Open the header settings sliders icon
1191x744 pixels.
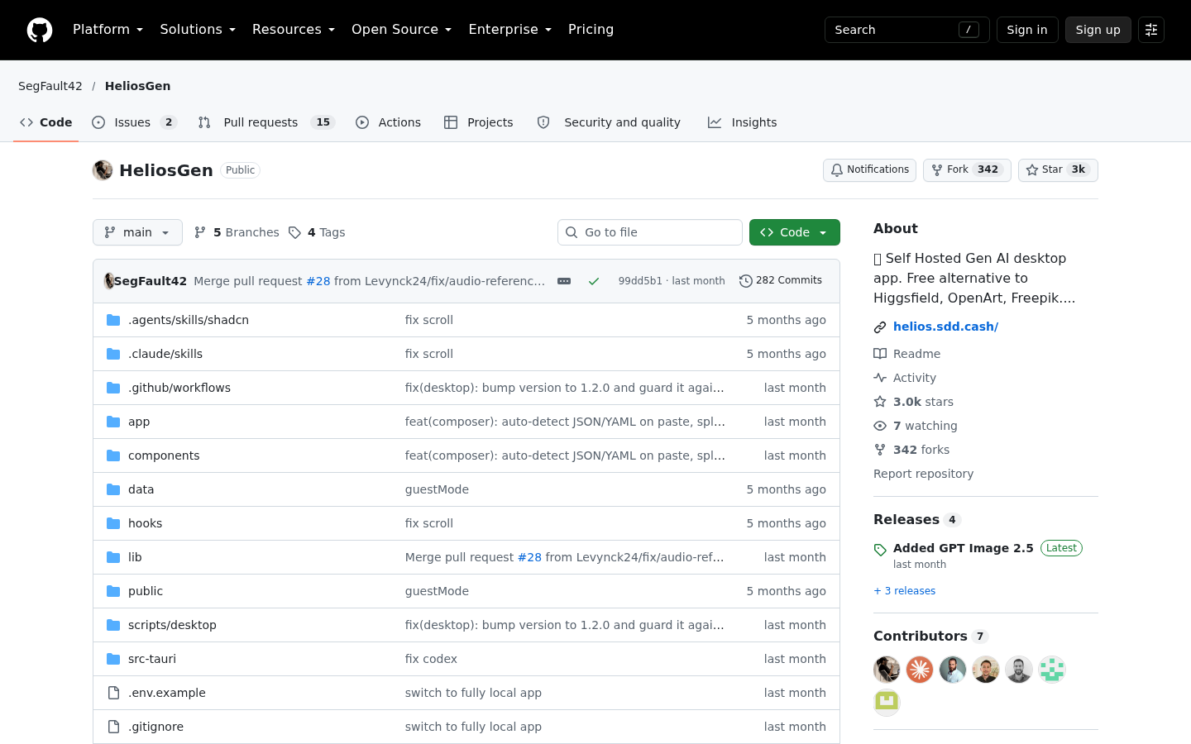1151,30
